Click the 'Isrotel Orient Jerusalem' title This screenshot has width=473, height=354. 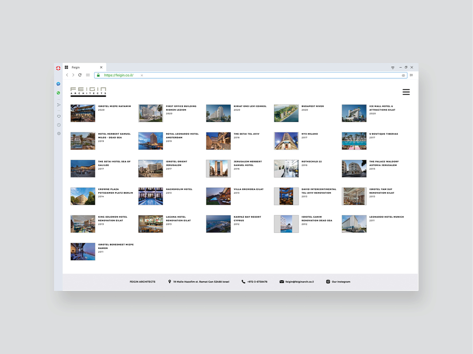176,163
